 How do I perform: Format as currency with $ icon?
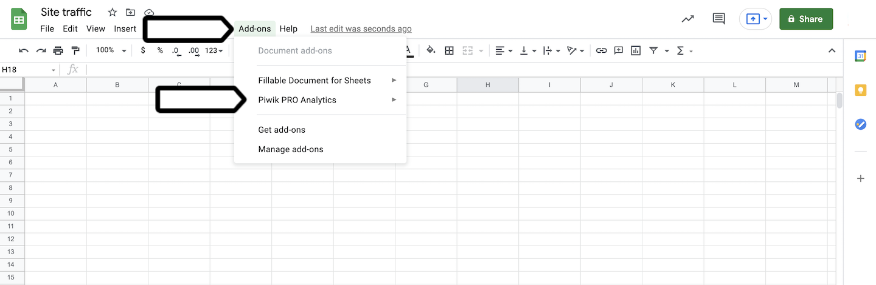tap(143, 50)
